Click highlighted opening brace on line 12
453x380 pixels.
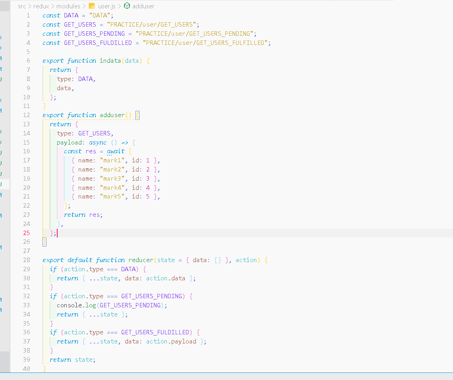tap(137, 115)
